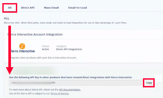Click inside the API key field
Screen dimensions: 163x98
[x=76, y=83]
